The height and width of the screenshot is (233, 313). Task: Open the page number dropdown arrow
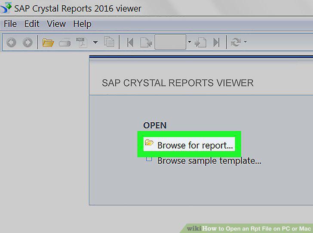[190, 42]
